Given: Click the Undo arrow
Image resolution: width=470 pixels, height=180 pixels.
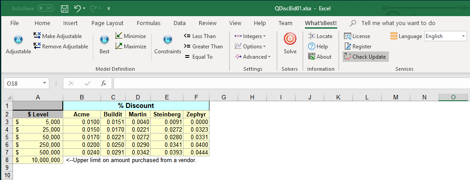Looking at the screenshot, I should [x=77, y=9].
